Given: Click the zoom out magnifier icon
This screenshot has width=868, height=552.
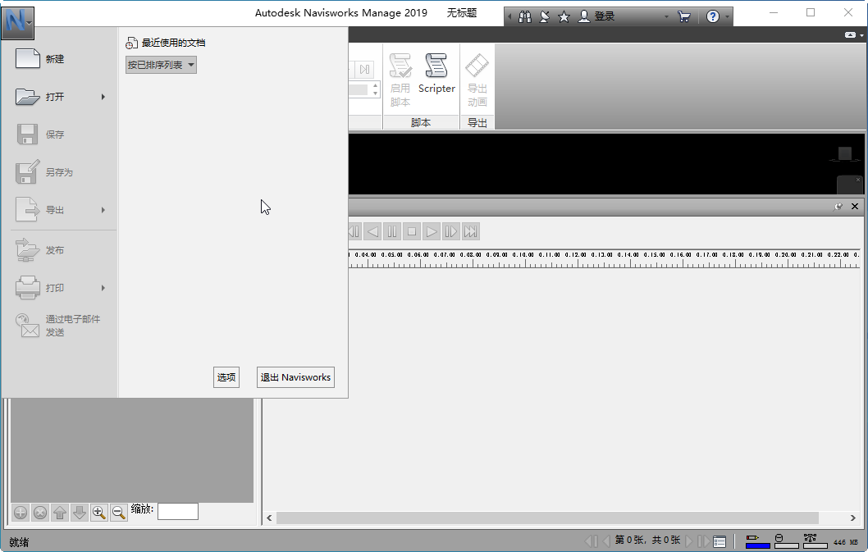Looking at the screenshot, I should click(118, 513).
